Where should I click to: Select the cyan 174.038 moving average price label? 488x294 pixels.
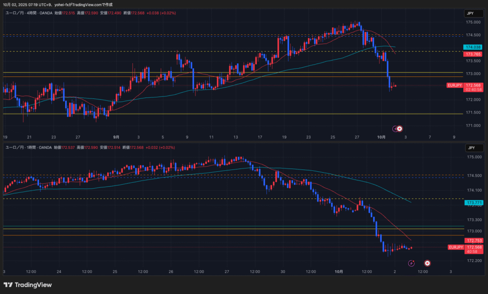click(x=473, y=47)
